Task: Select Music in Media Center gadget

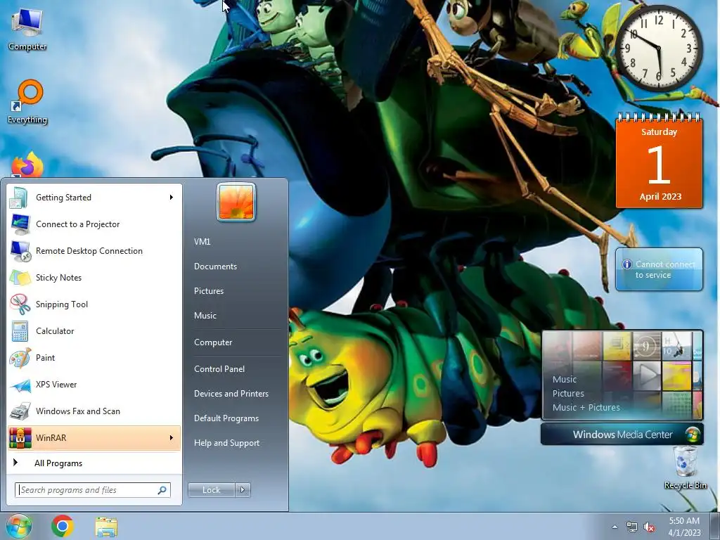Action: 565,379
